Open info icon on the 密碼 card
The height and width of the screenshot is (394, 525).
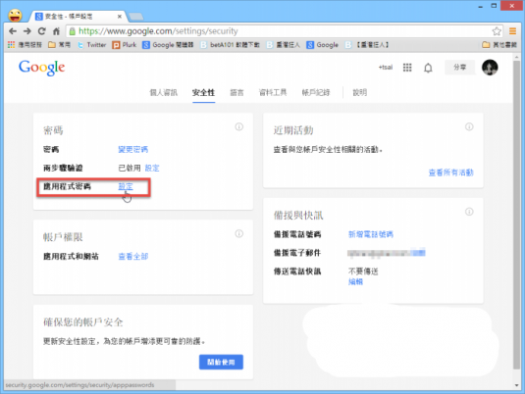click(x=238, y=126)
